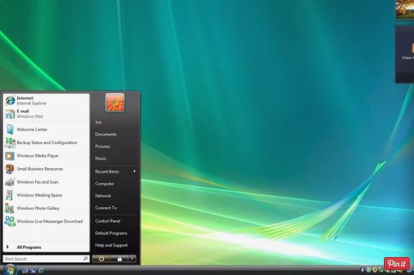Viewport: 414px width, 275px height.
Task: Click the Bluetooth tray icon
Action: [x=362, y=270]
